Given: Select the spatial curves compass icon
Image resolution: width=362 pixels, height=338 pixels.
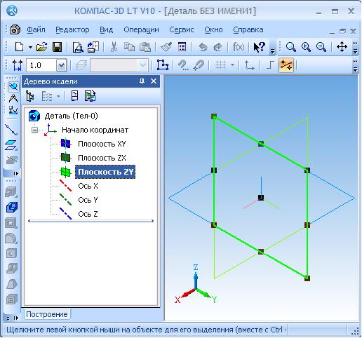Looking at the screenshot, I should [13, 98].
